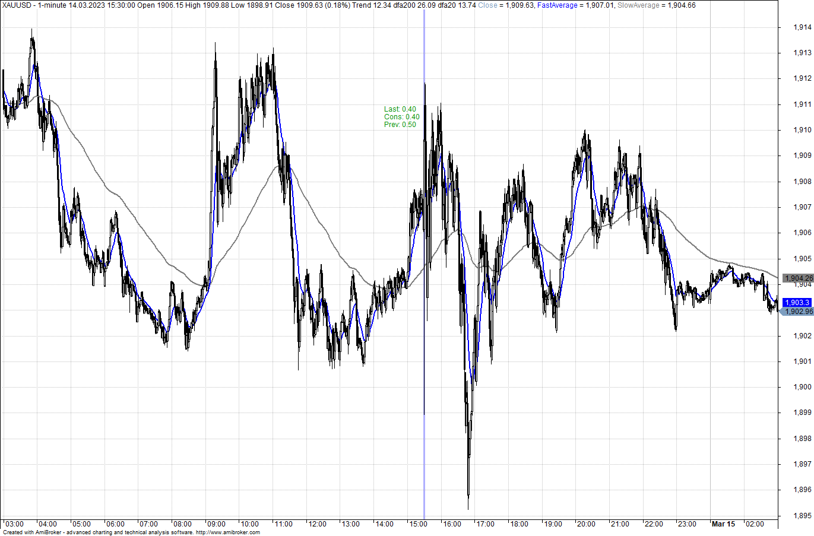Click the 15:00 time axis label
This screenshot has height=536, width=814.
click(x=418, y=524)
